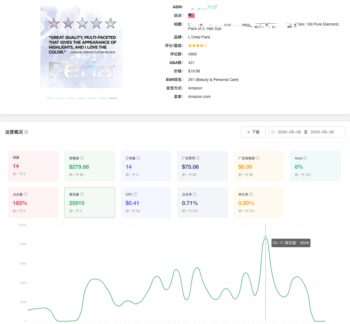This screenshot has width=350, height=324.
Task: Click the 05-17 peak point on the chart
Action: [265, 237]
